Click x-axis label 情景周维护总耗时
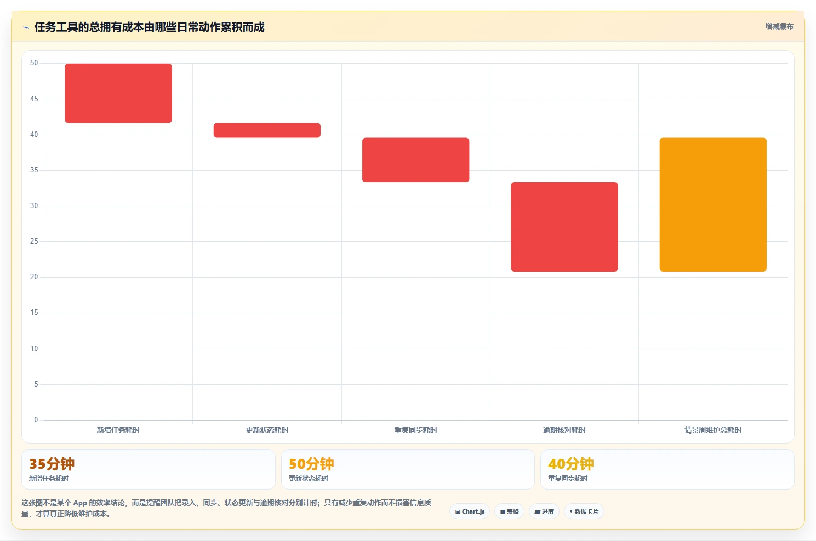 pos(713,430)
